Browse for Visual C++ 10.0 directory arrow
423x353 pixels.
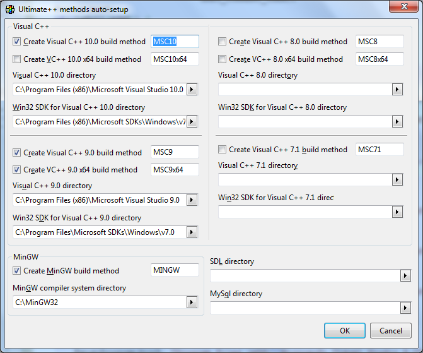click(x=192, y=90)
